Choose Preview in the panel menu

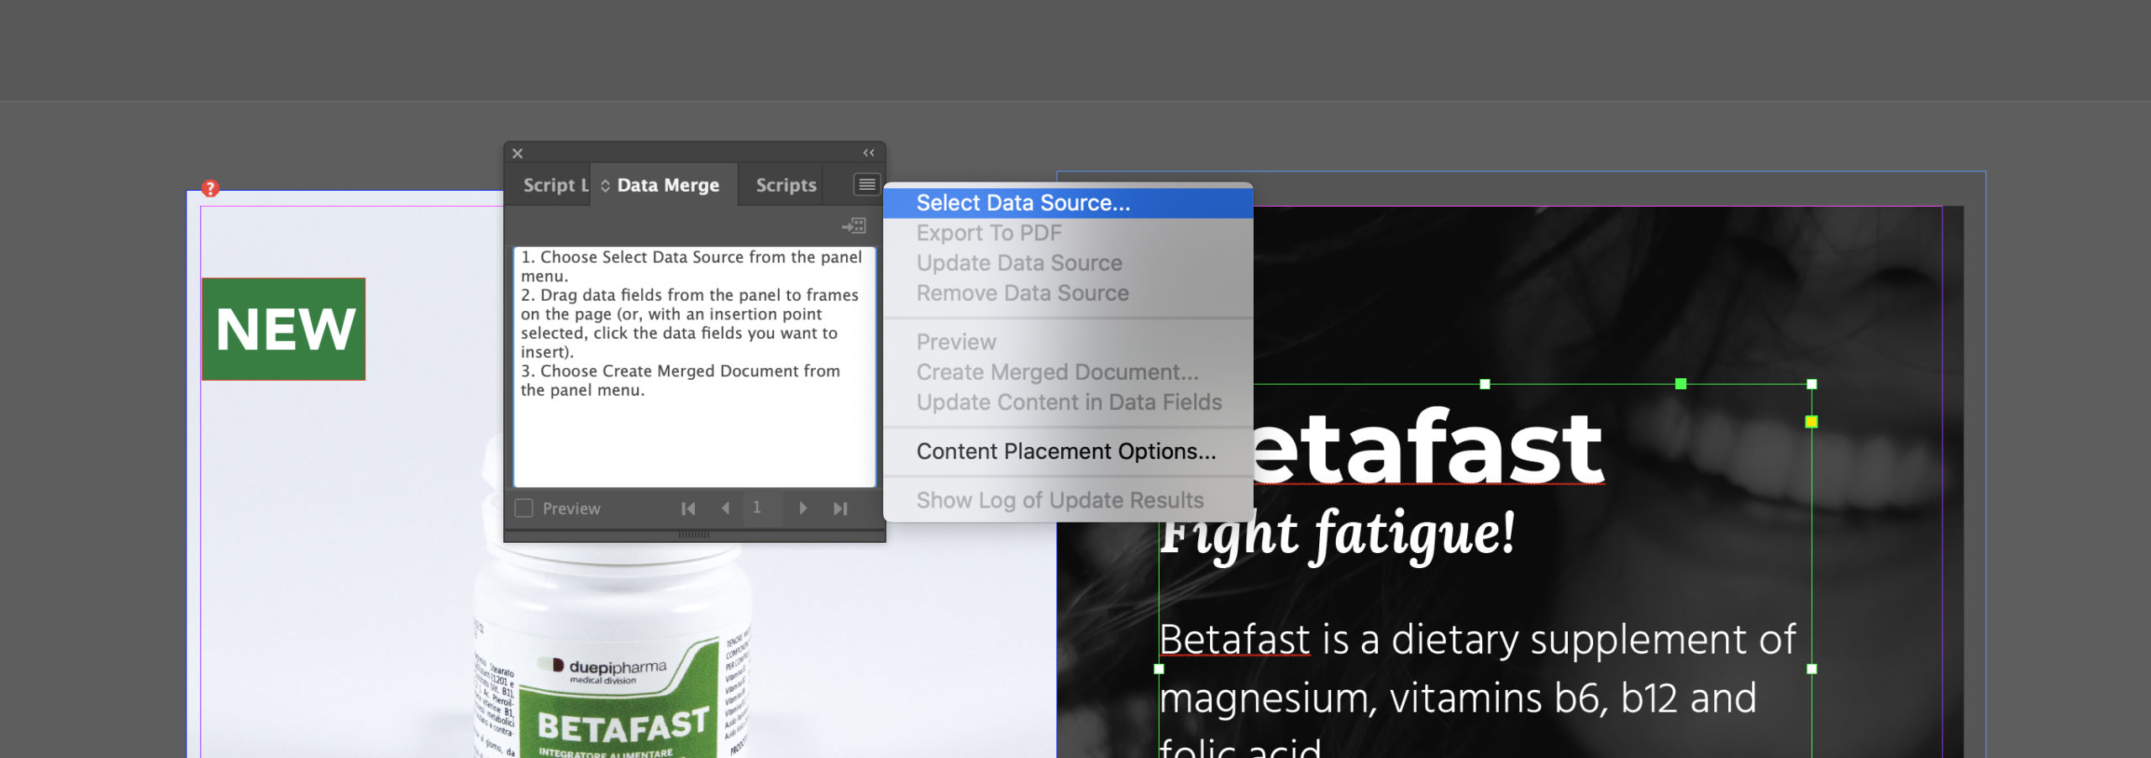(x=1068, y=342)
